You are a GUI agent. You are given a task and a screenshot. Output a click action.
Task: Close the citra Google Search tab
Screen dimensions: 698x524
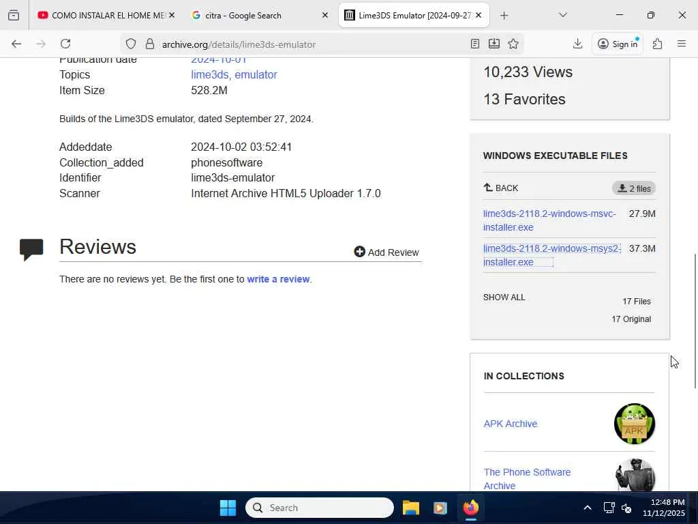(x=325, y=15)
